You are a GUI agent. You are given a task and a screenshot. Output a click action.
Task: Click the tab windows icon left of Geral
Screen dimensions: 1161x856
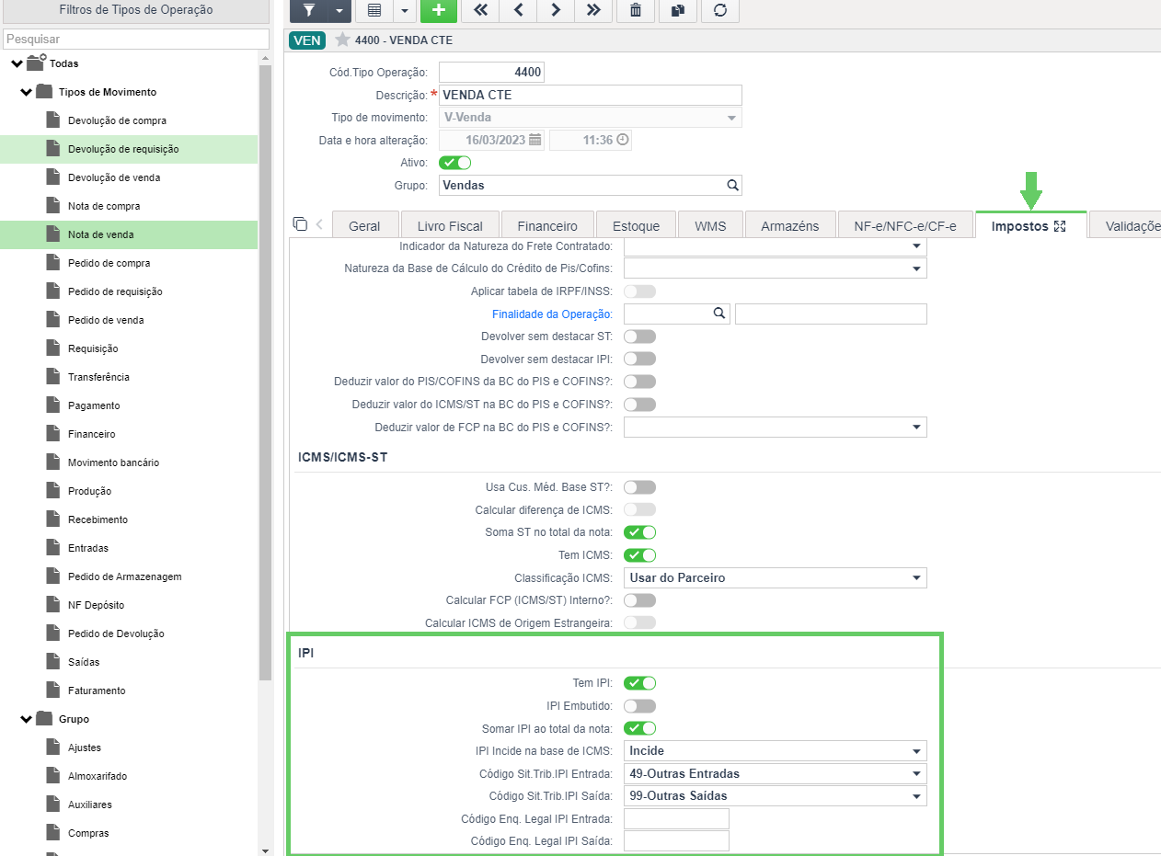point(299,224)
